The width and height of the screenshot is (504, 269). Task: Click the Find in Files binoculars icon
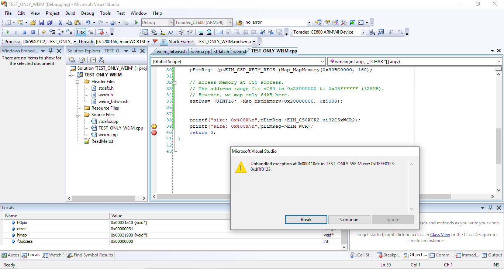coord(239,23)
